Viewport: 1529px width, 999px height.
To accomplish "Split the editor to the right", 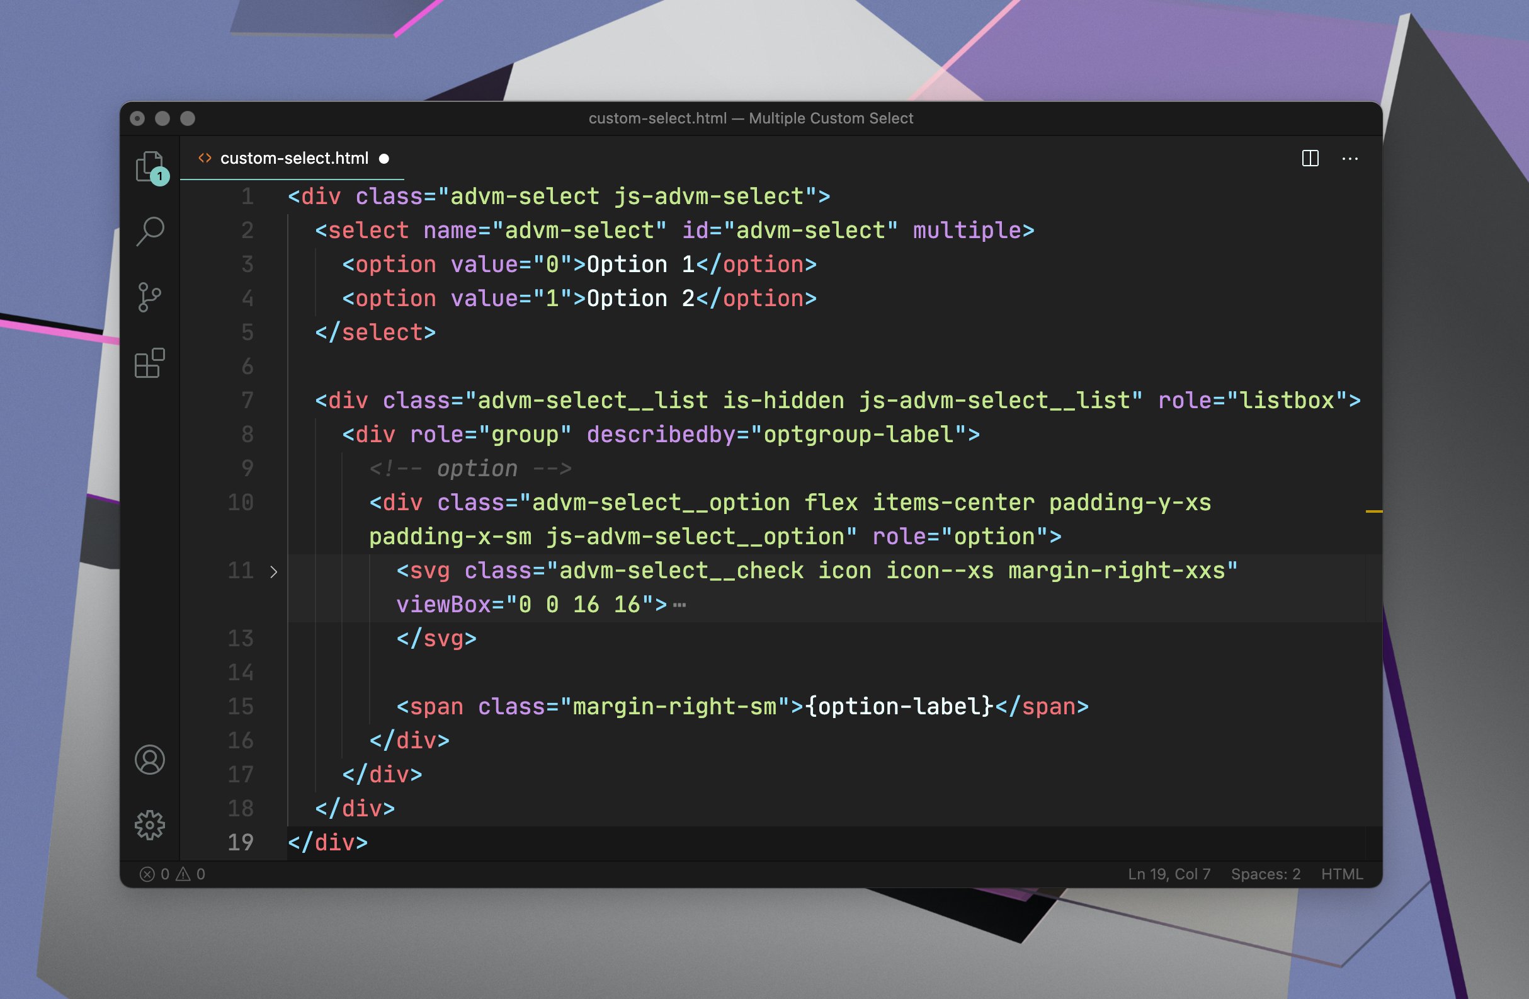I will [x=1310, y=158].
